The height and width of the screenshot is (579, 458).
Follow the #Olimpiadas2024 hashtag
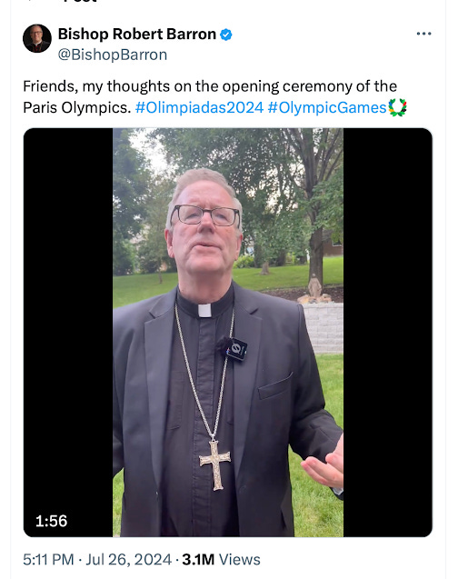click(x=199, y=108)
